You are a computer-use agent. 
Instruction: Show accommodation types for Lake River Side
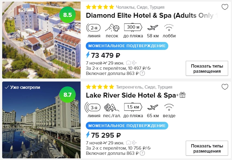coord(207,148)
